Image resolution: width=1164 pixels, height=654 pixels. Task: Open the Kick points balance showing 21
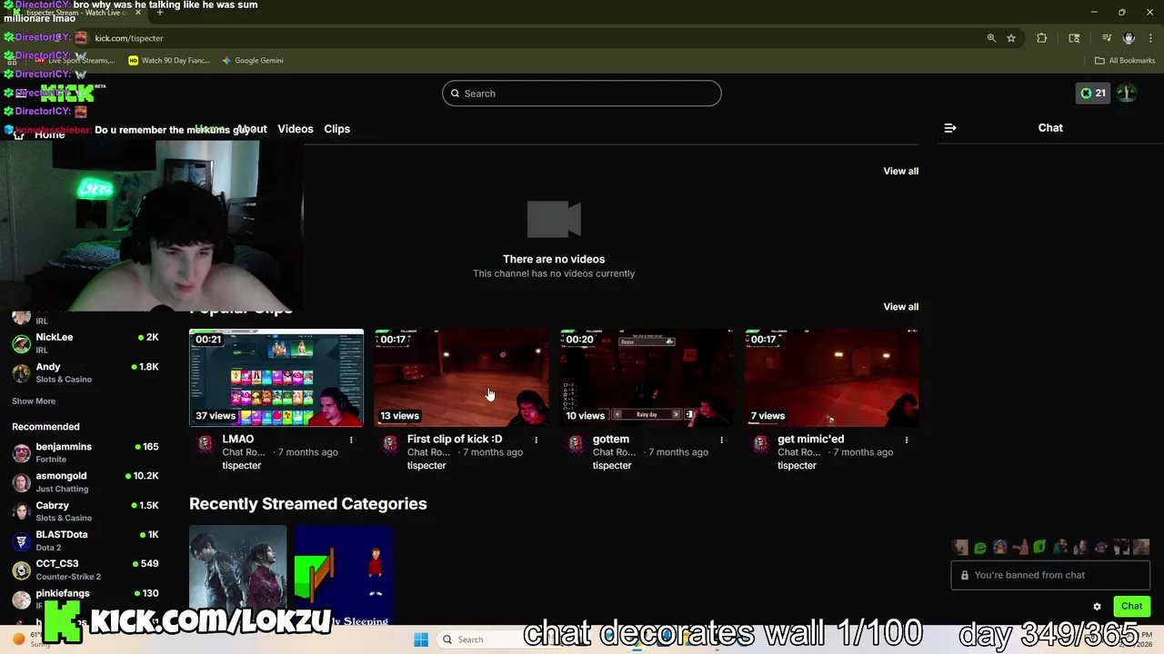point(1093,93)
